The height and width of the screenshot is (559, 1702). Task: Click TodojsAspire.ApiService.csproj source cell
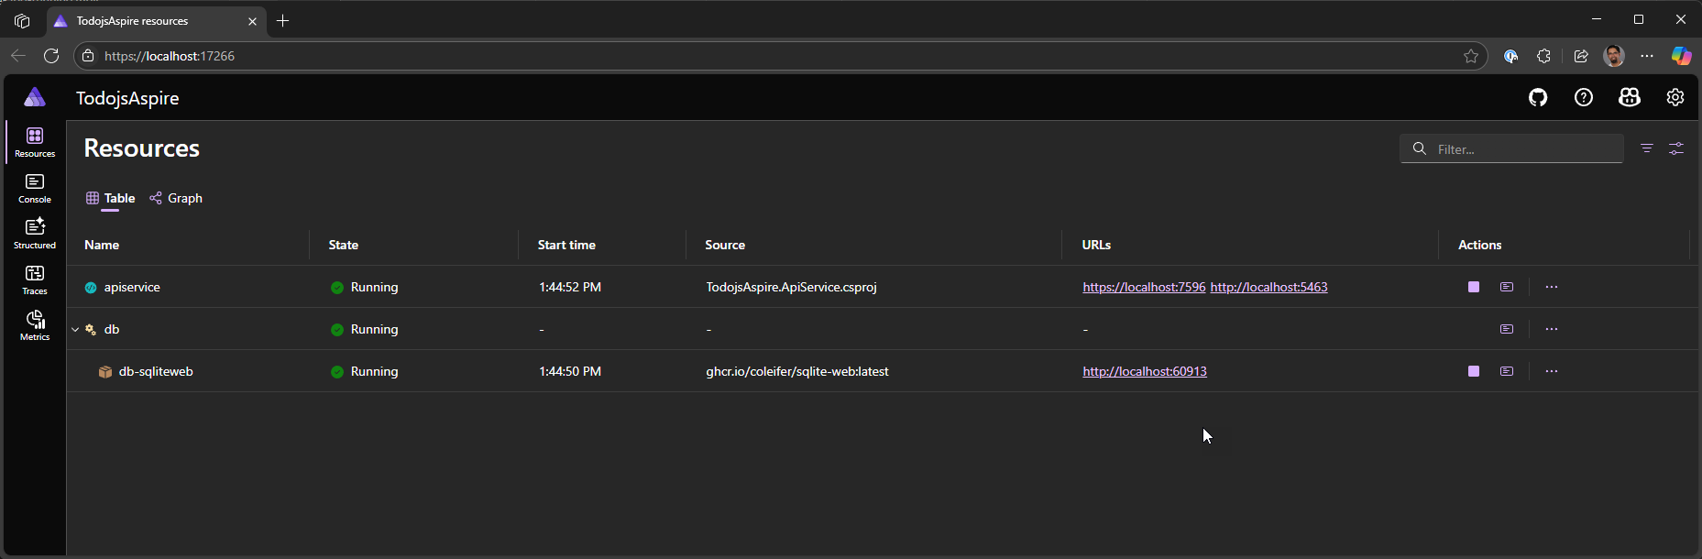(791, 287)
